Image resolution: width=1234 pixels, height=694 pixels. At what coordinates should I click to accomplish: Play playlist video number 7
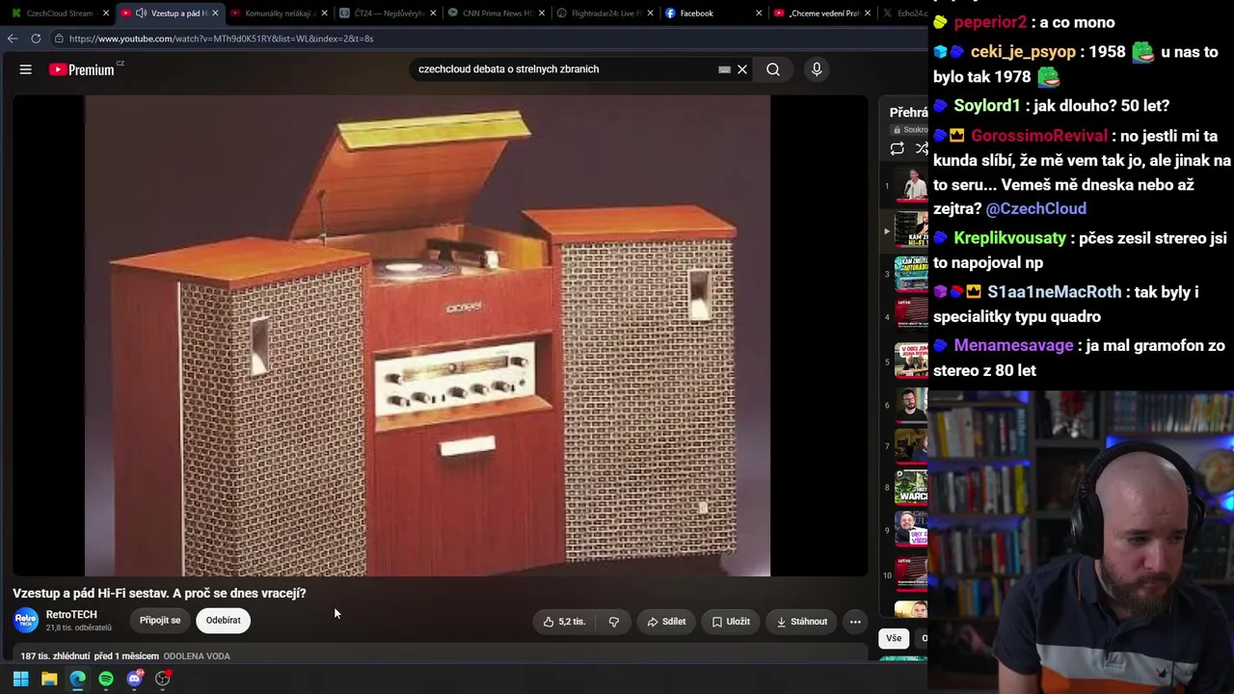coord(911,446)
